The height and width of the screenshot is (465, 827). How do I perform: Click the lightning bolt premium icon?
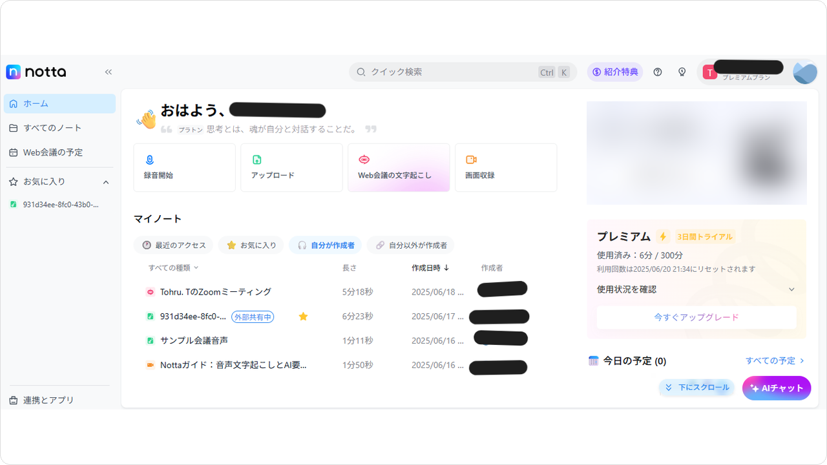(662, 236)
